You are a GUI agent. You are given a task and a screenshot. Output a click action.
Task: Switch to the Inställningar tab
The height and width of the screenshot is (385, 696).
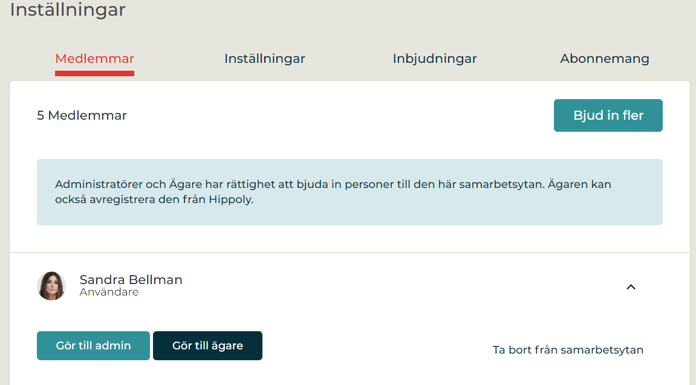(x=264, y=59)
